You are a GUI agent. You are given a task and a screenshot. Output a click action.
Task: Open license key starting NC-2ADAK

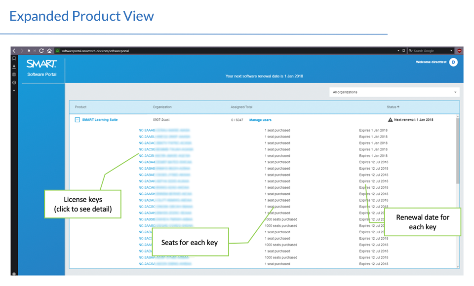pyautogui.click(x=164, y=181)
